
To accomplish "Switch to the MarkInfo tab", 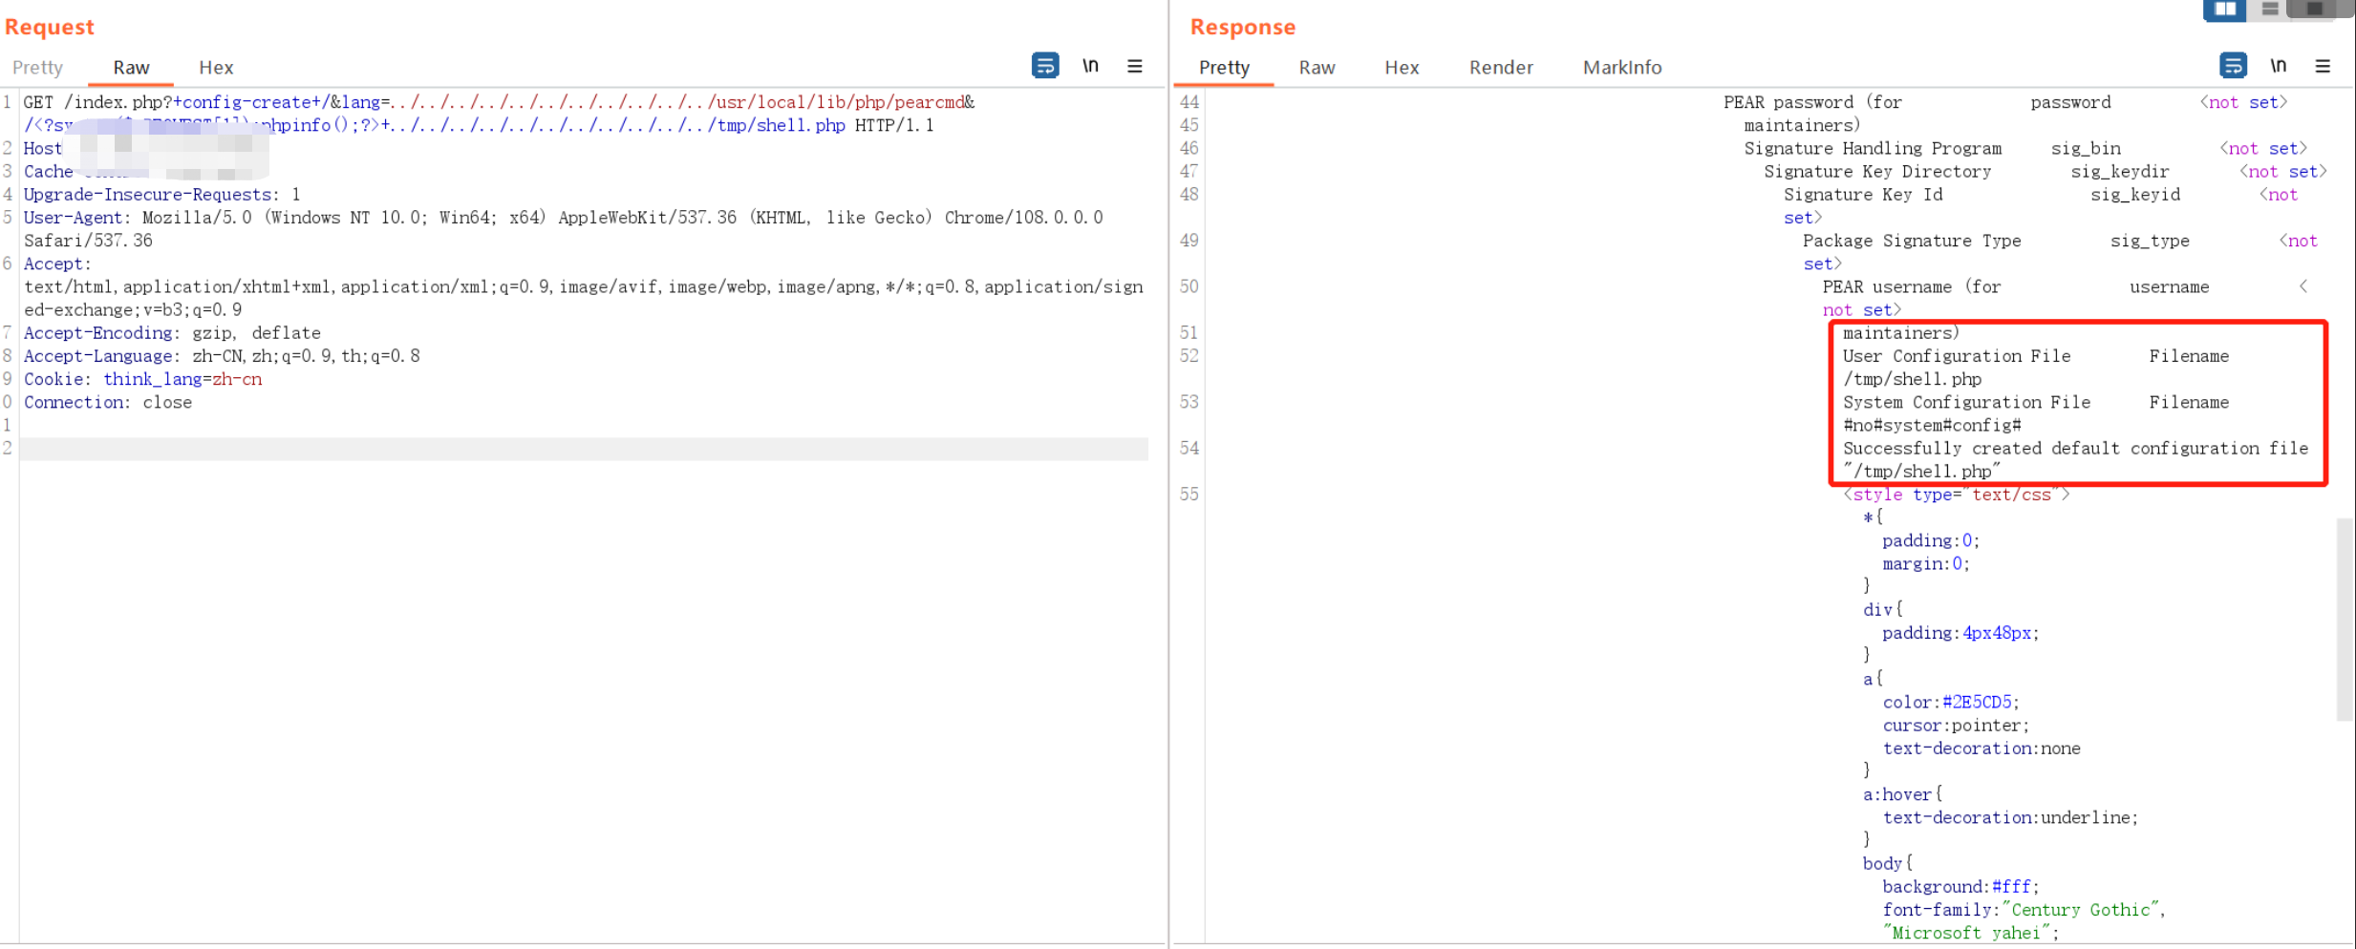I will 1622,68.
